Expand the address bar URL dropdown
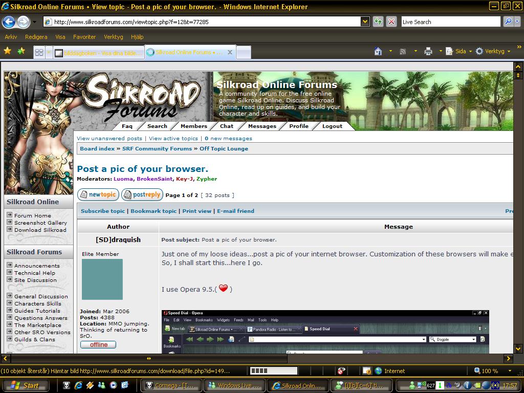Image resolution: width=524 pixels, height=393 pixels. coord(365,21)
